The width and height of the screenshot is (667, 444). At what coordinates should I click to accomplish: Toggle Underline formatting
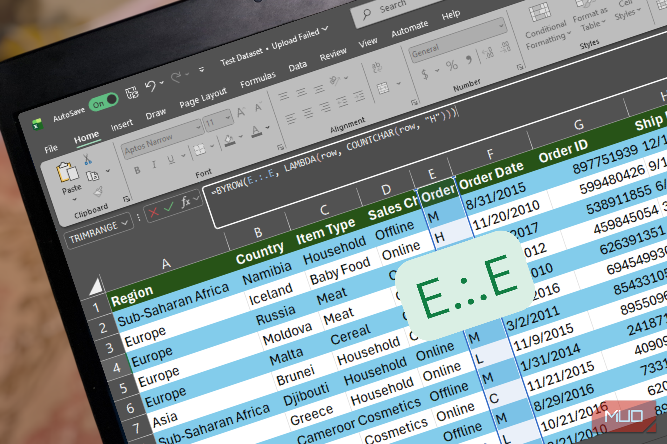171,159
